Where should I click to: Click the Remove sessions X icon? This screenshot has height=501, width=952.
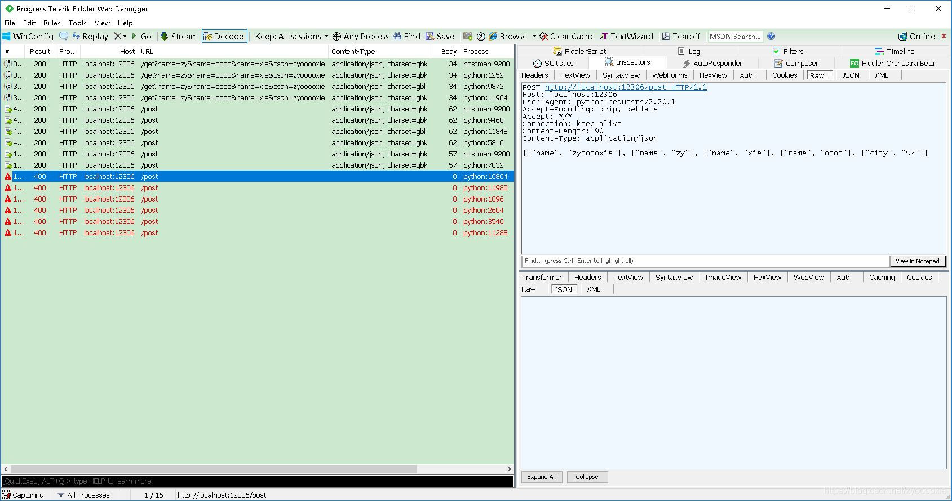[117, 36]
